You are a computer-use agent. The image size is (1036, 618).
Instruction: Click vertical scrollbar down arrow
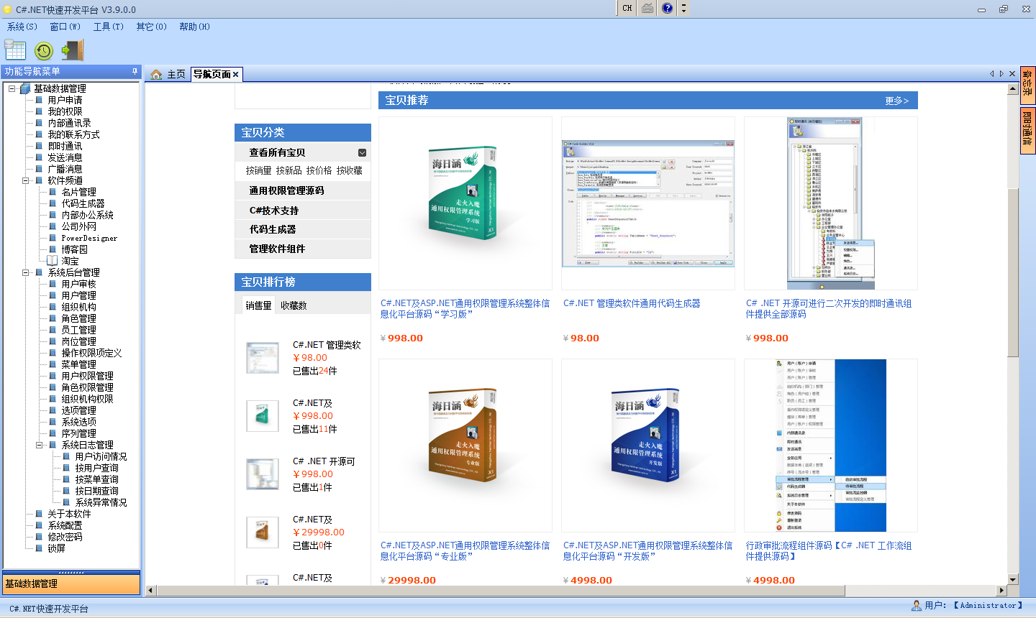pos(1013,579)
